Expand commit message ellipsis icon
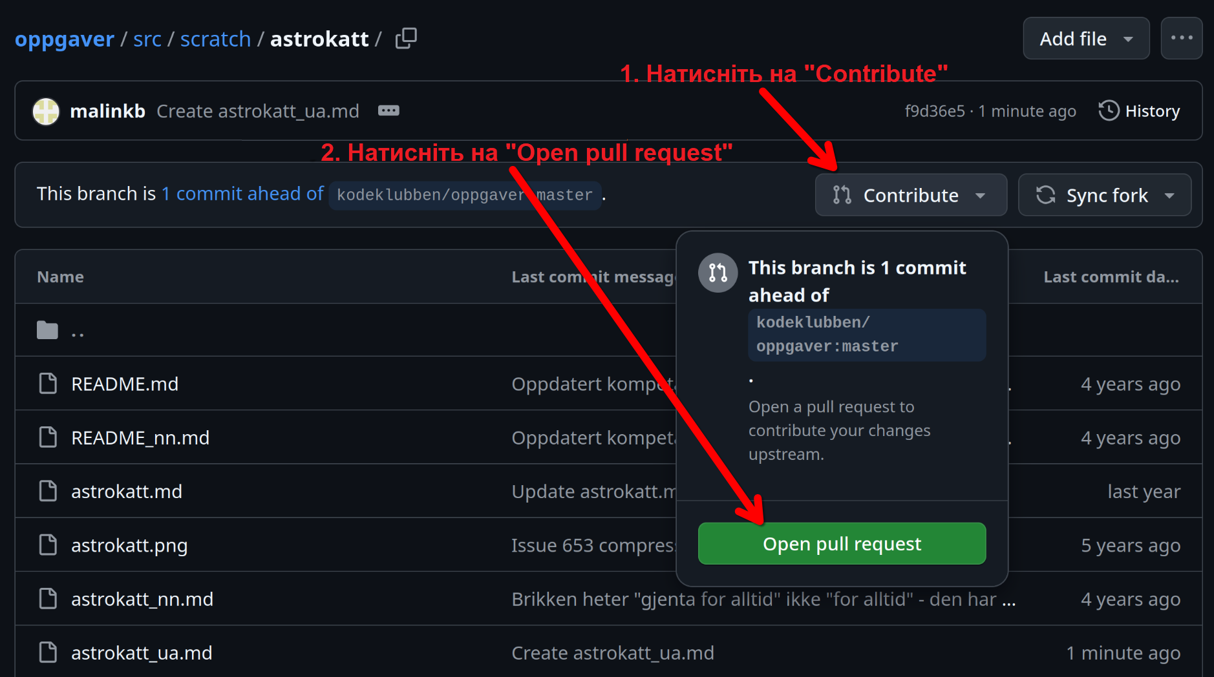1214x677 pixels. point(389,111)
